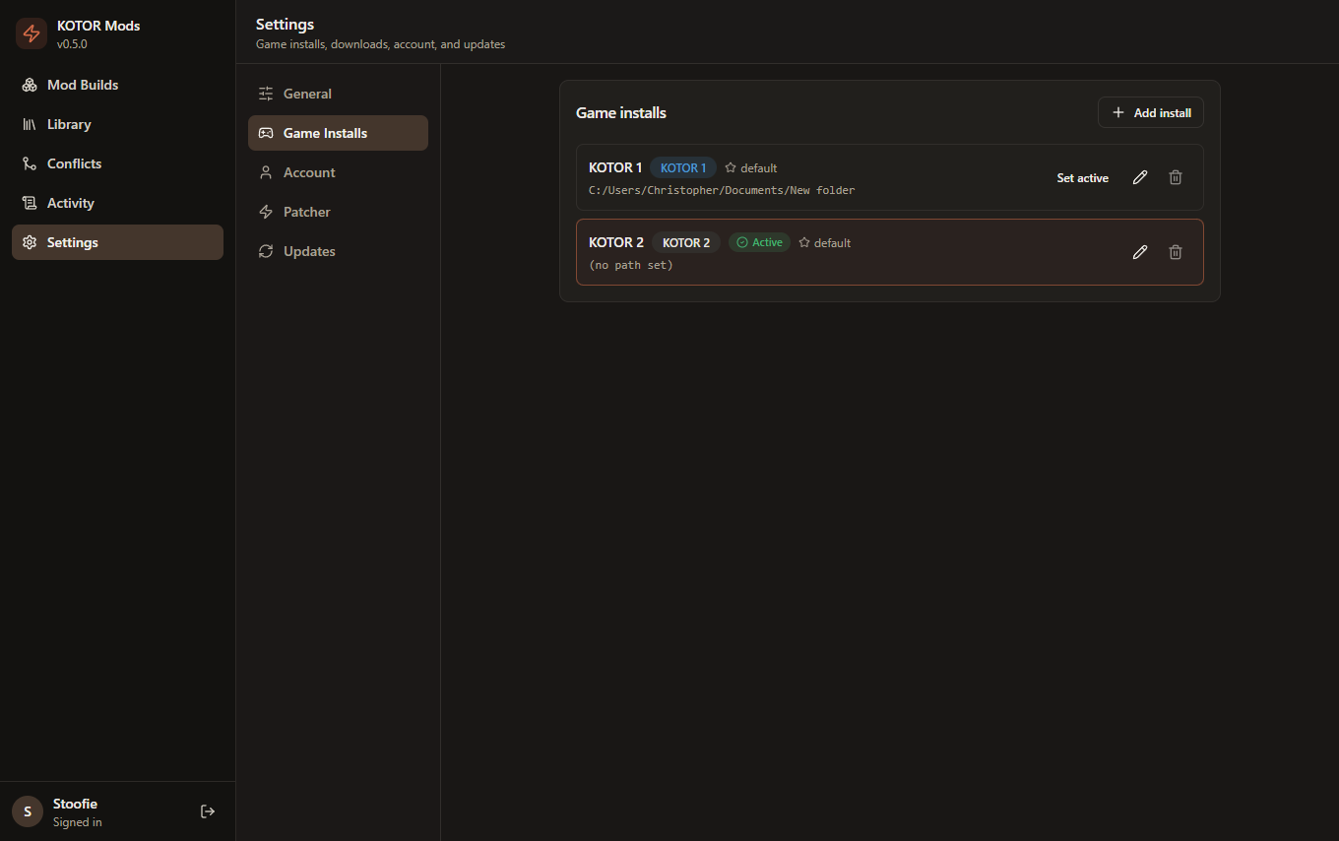1339x841 pixels.
Task: Click the sign out icon beside Stoofie
Action: pyautogui.click(x=208, y=811)
